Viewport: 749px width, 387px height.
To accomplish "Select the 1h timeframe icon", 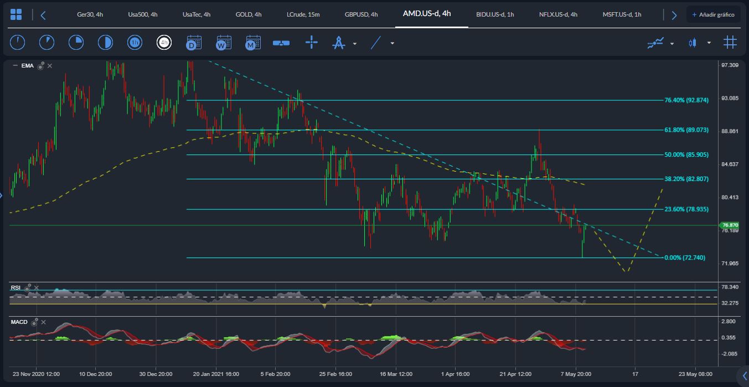I will (x=135, y=43).
